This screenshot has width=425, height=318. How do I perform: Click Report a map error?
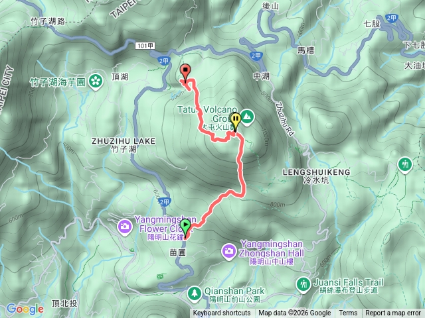click(392, 313)
